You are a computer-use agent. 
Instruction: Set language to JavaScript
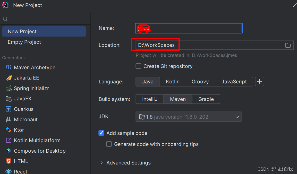[234, 82]
